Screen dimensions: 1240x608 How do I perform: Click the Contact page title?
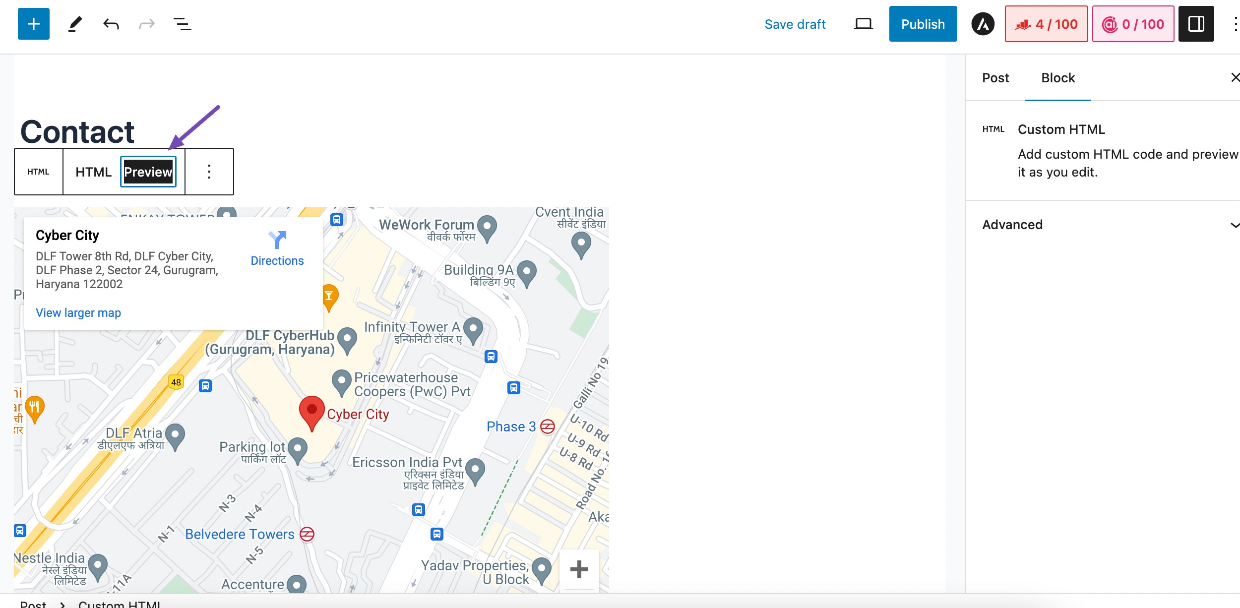[77, 132]
